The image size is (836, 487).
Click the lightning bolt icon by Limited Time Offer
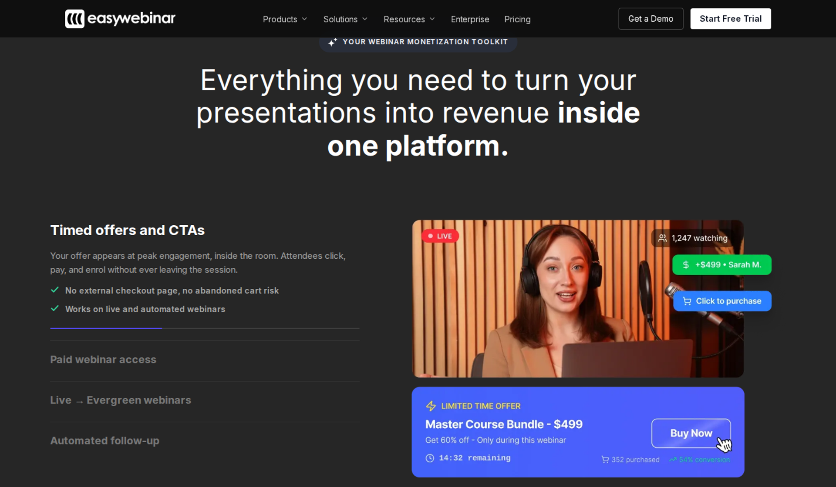pyautogui.click(x=431, y=406)
